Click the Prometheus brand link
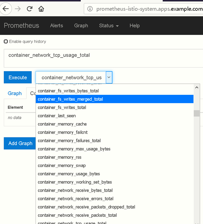The image size is (203, 224). 21,25
